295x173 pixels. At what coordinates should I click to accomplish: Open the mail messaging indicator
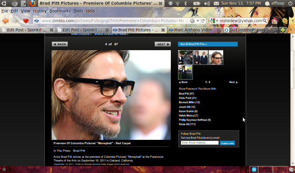point(216,3)
